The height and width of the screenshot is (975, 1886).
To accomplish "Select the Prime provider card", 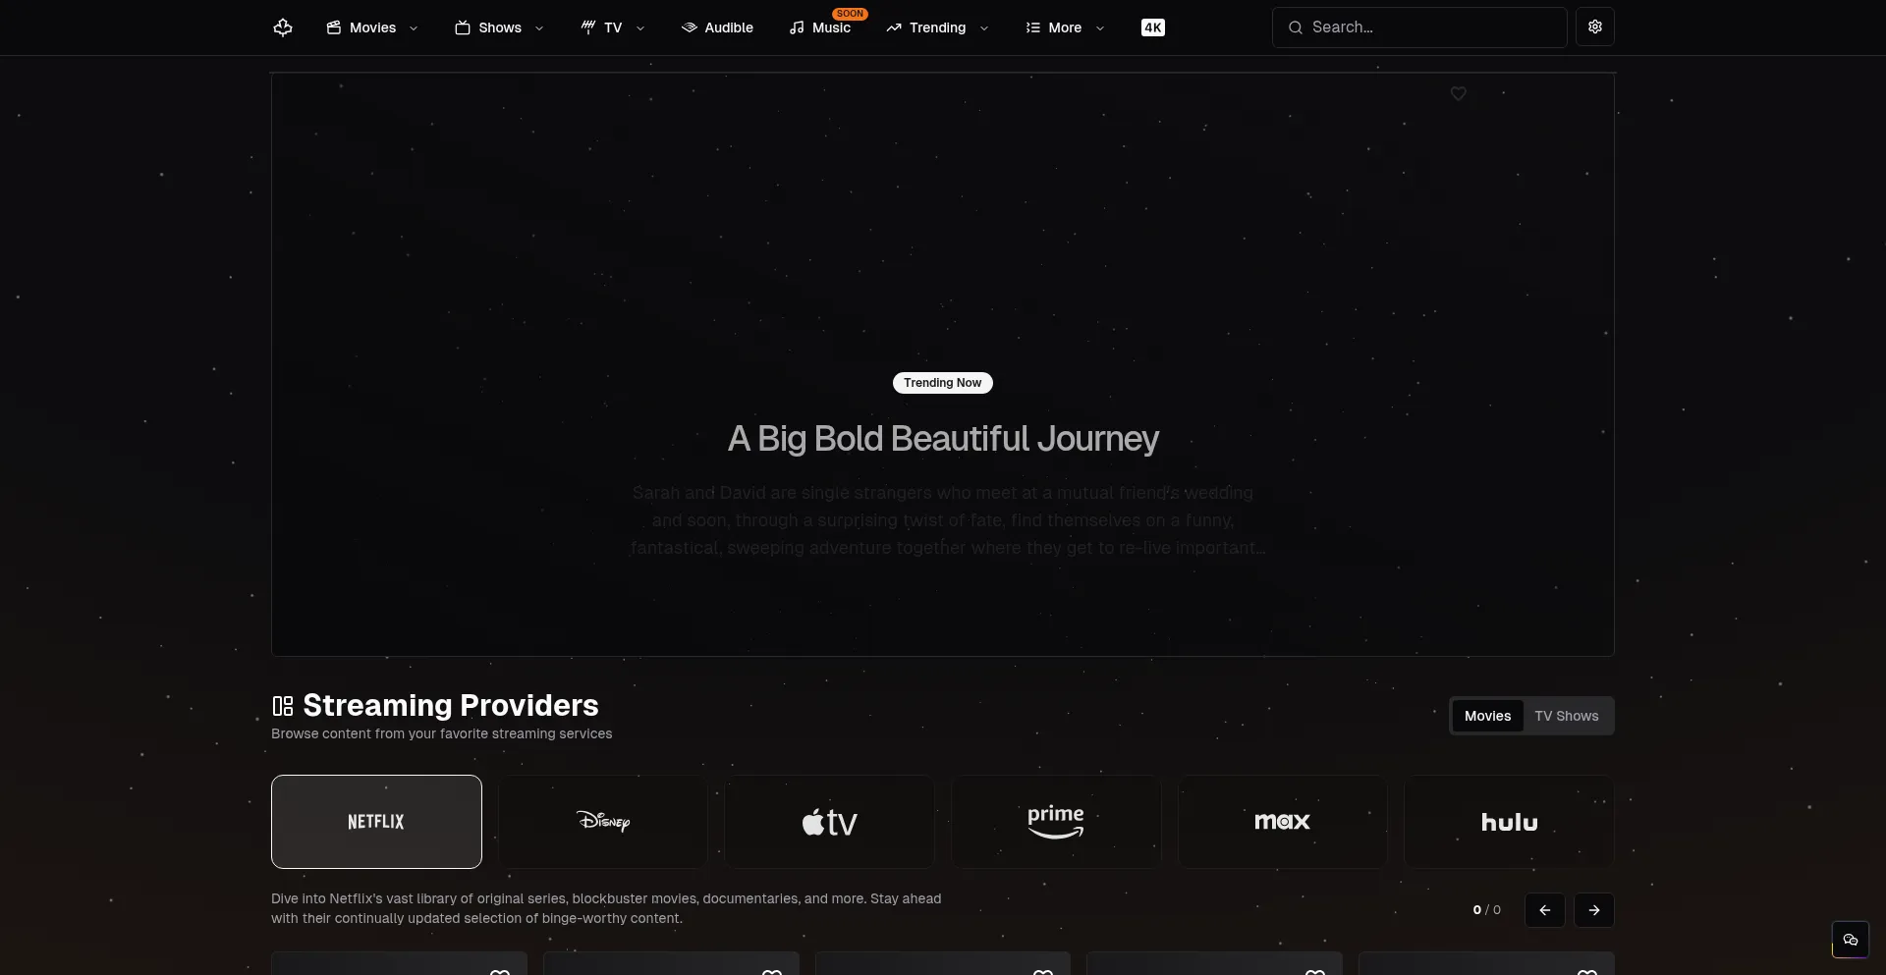I will point(1056,822).
